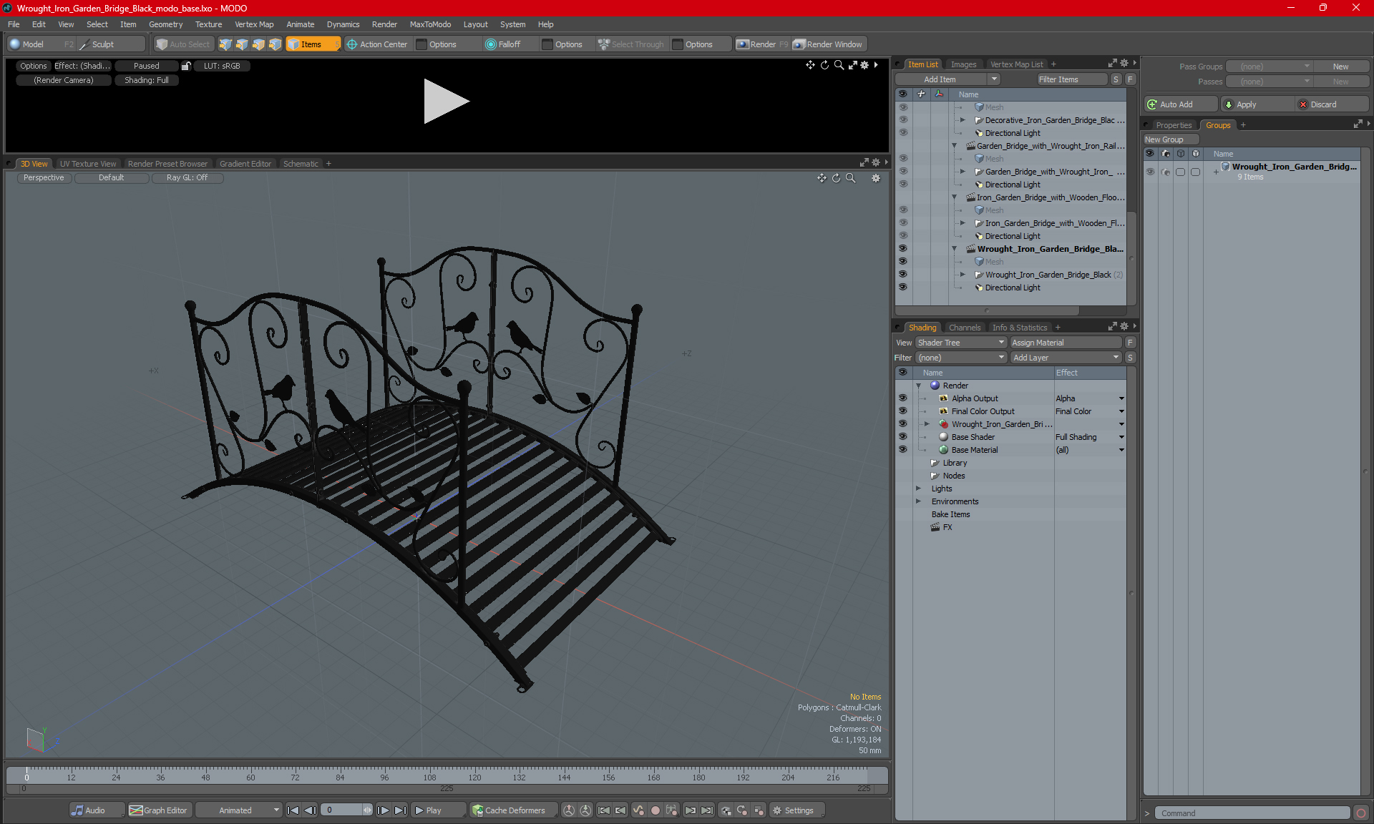Select Edges selection mode icon
The image size is (1374, 824).
[x=242, y=44]
